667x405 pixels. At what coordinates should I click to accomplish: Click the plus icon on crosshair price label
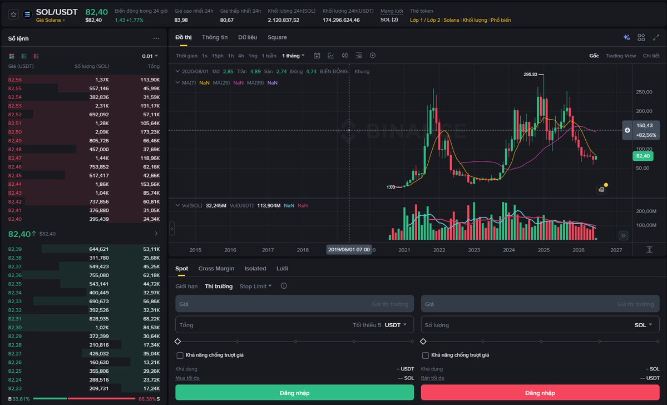(x=628, y=130)
